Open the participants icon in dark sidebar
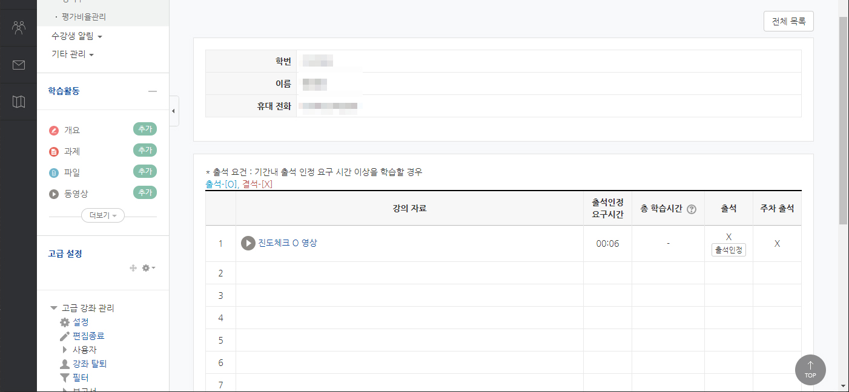The width and height of the screenshot is (849, 392). 19,27
